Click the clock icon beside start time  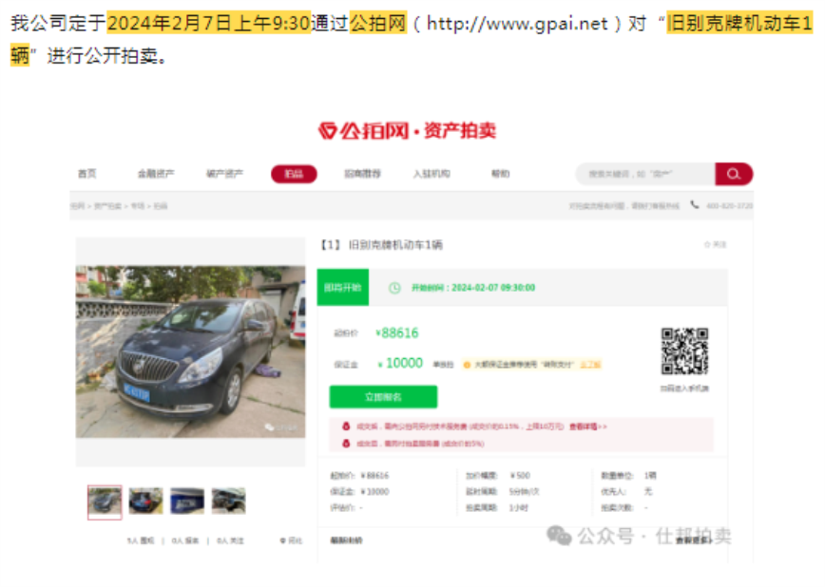pyautogui.click(x=394, y=288)
